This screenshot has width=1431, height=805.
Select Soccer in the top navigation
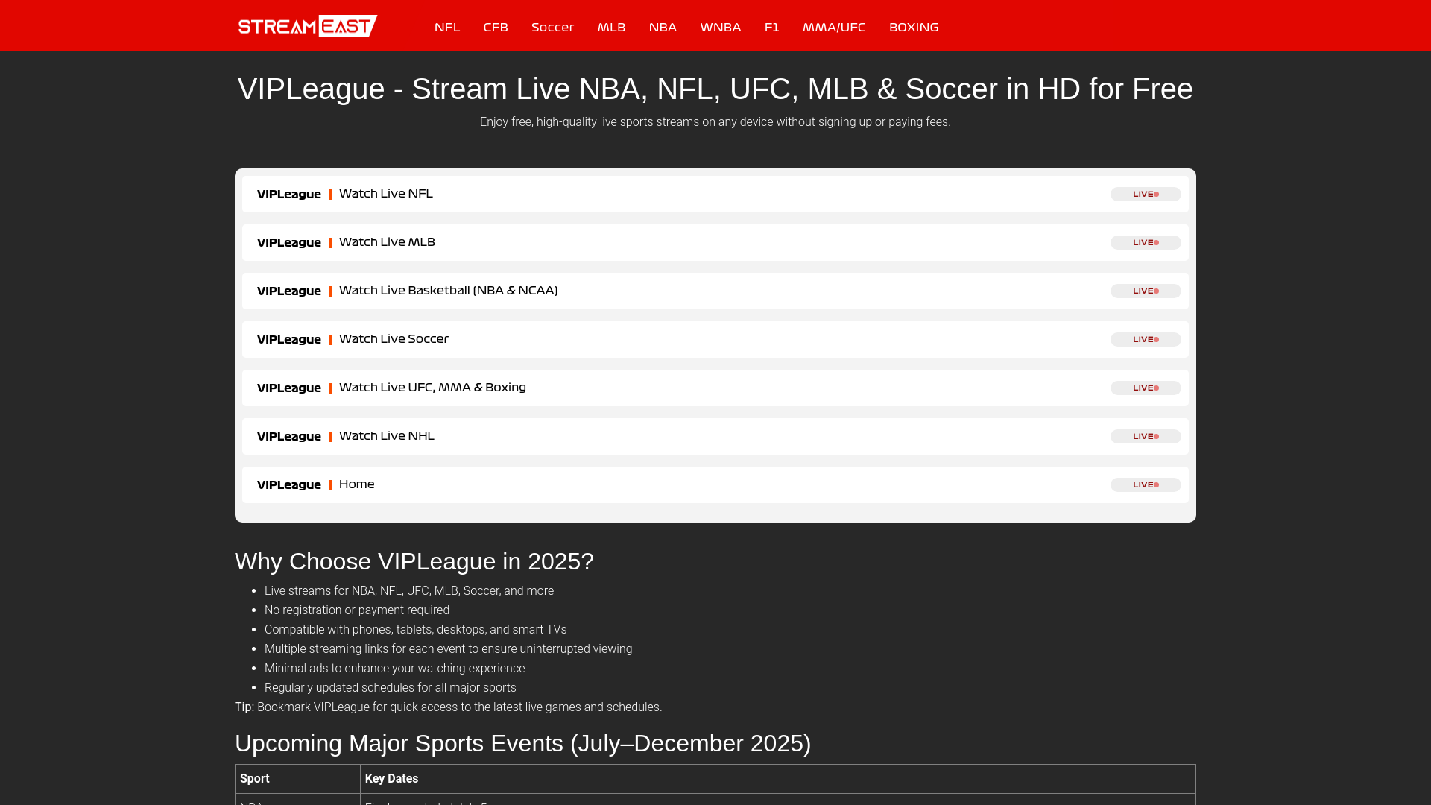coord(552,28)
